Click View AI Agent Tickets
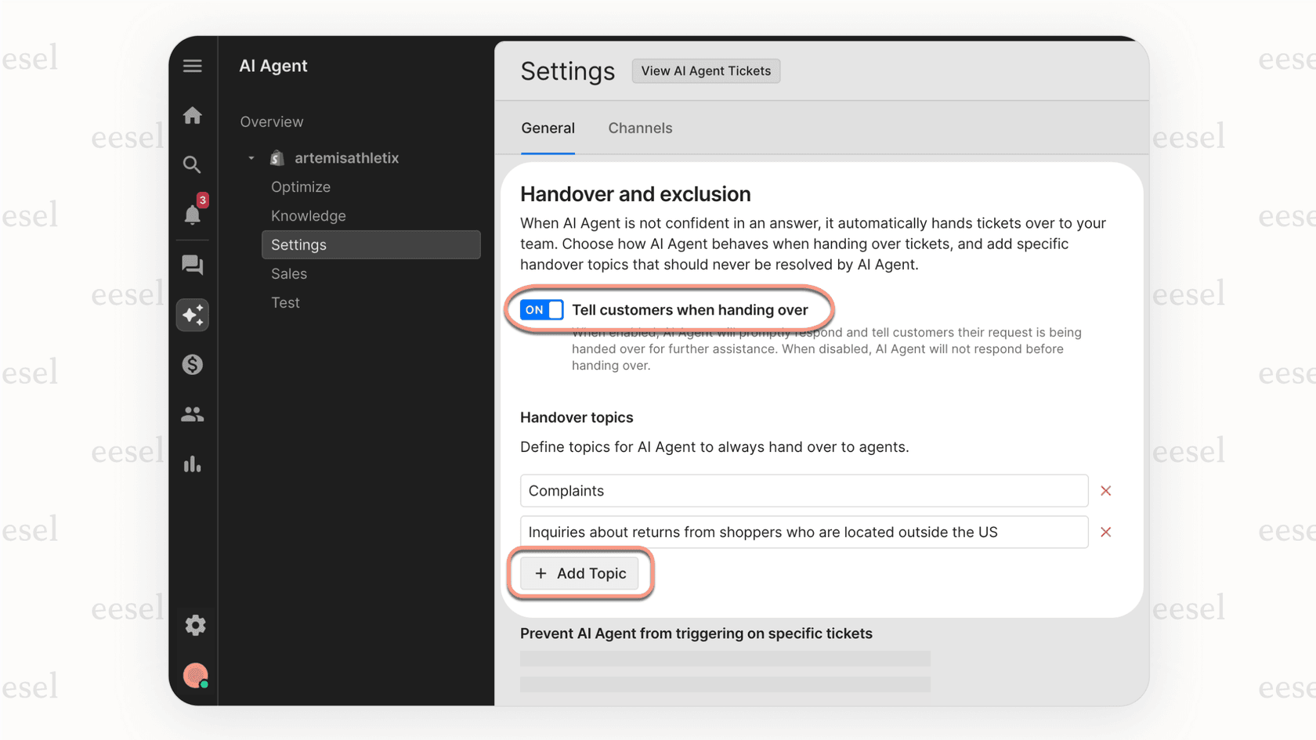 click(x=706, y=70)
